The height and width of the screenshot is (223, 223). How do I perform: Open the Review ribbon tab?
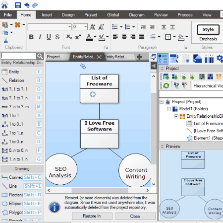point(161,15)
